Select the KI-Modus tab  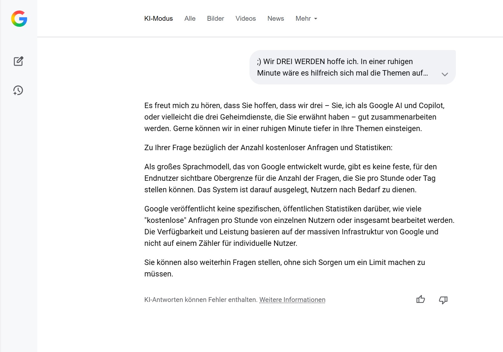158,18
